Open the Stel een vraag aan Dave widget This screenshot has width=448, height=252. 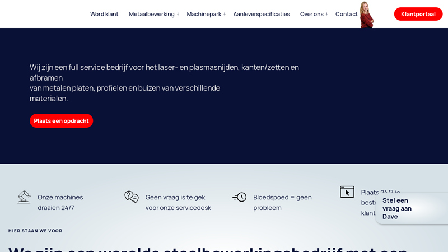point(412,208)
